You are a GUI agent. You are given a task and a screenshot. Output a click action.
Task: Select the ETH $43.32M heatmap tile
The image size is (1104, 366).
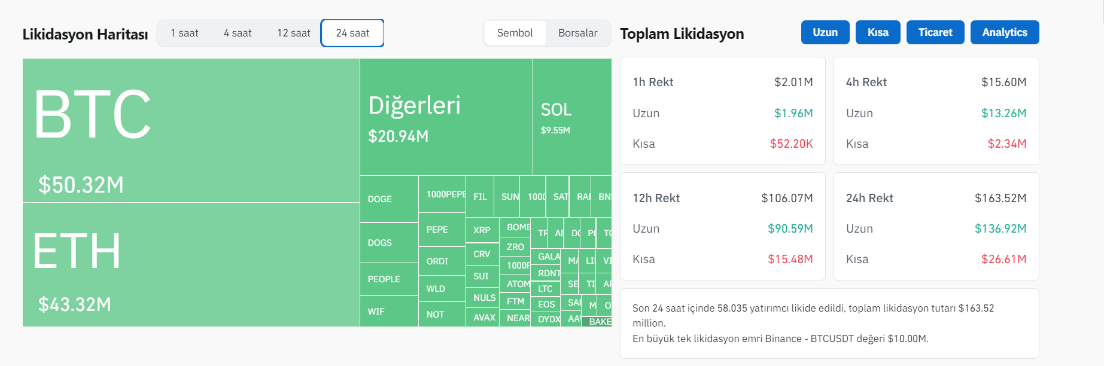tap(191, 264)
